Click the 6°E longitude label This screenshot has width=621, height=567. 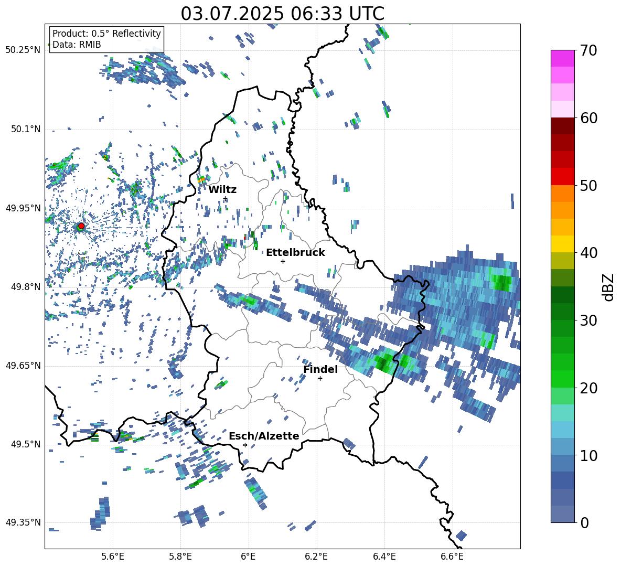coord(248,557)
